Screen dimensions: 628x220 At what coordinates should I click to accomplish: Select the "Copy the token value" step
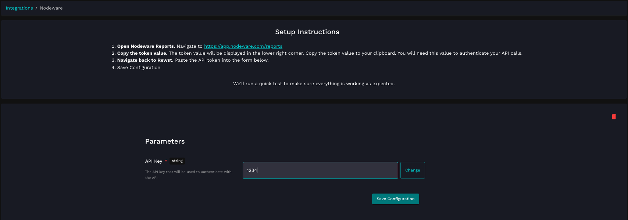point(142,53)
